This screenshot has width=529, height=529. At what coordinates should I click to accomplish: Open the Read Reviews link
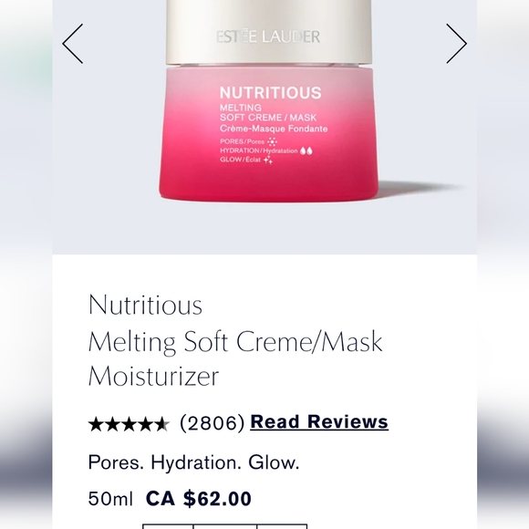319,422
